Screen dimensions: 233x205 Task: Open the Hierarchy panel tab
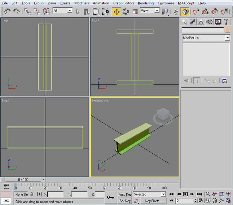201,22
